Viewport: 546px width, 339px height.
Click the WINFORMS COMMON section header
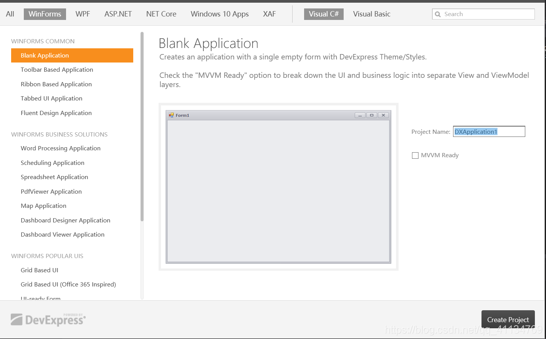pyautogui.click(x=43, y=41)
